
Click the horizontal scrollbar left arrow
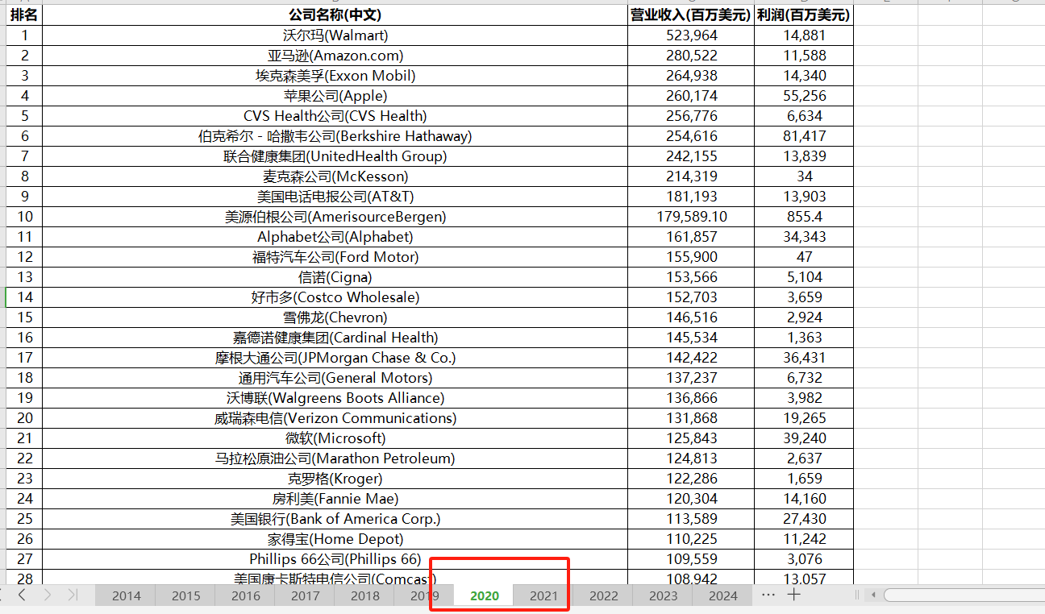pyautogui.click(x=872, y=595)
